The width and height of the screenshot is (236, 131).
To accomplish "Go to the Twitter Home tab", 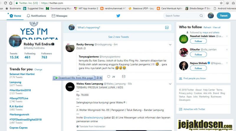I will click(x=15, y=16).
